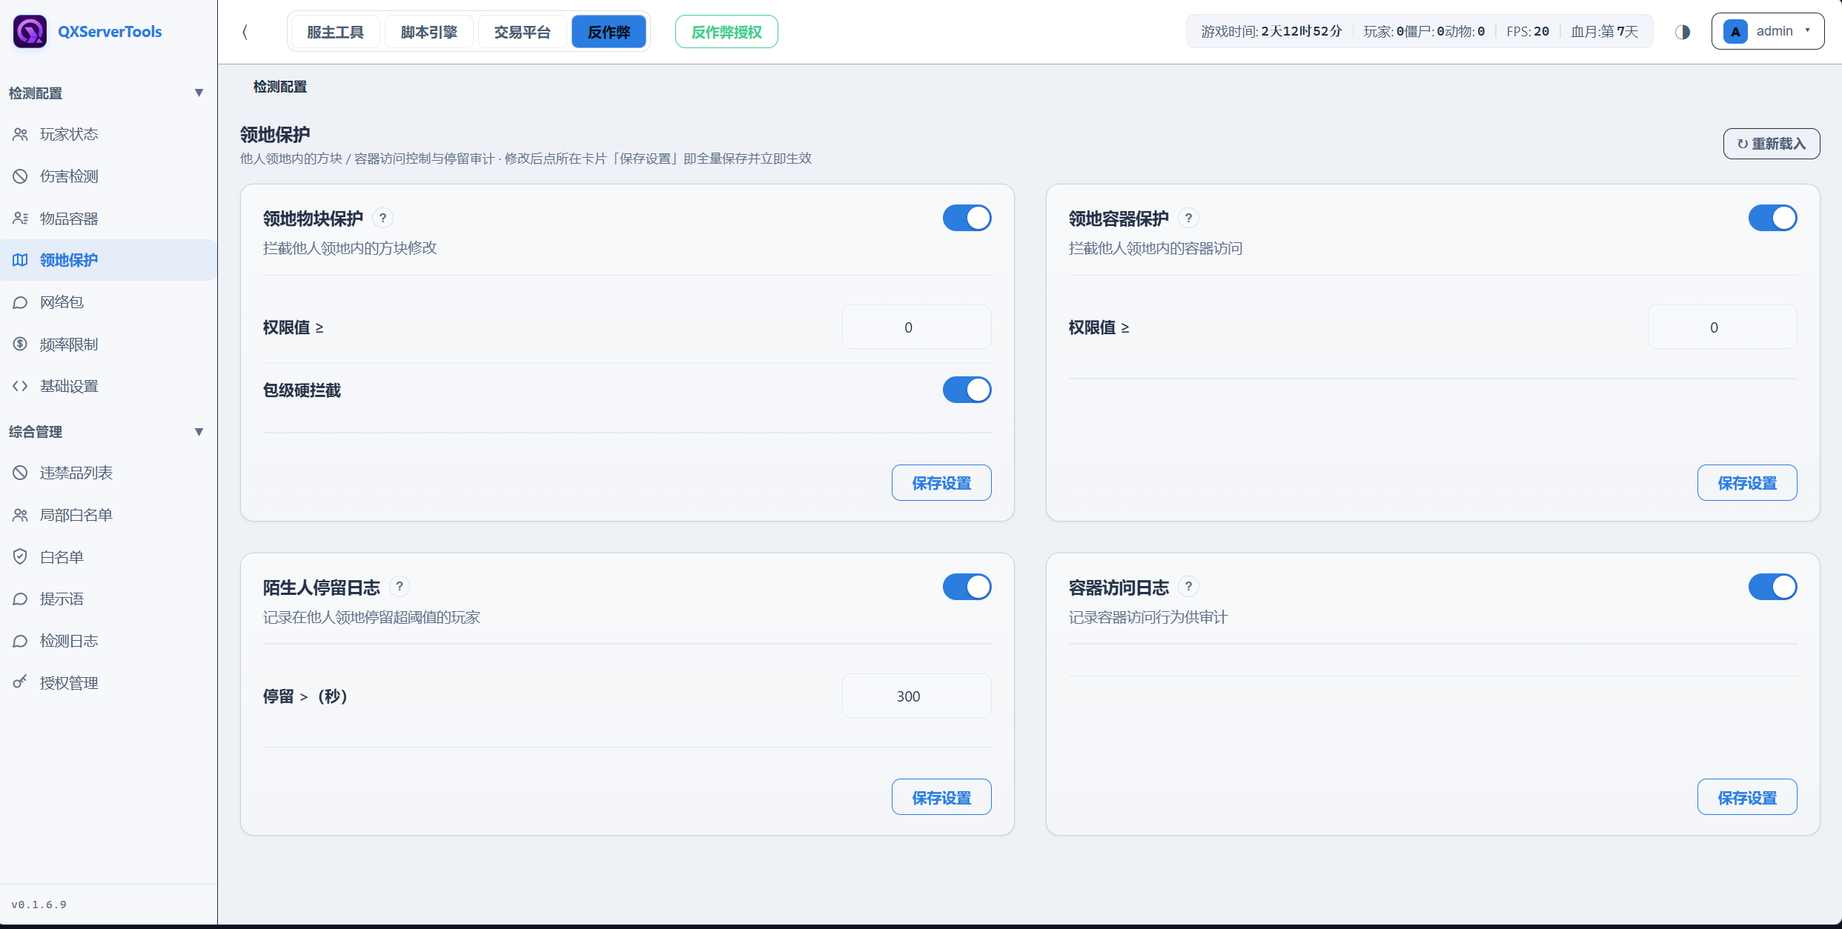The image size is (1842, 929).
Task: Open 授权管理 key icon
Action: (x=20, y=682)
